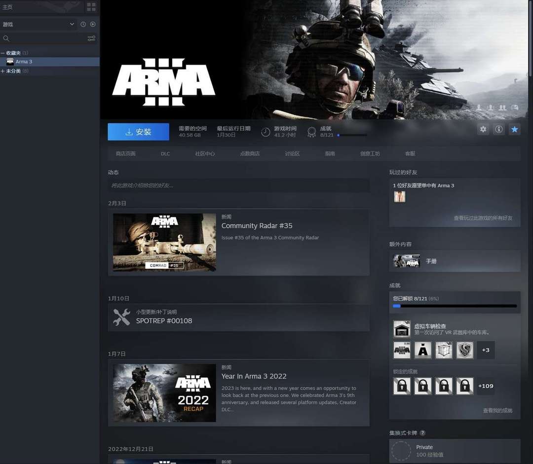Open the 商店页面 tab
Viewport: 533px width, 464px height.
point(125,154)
